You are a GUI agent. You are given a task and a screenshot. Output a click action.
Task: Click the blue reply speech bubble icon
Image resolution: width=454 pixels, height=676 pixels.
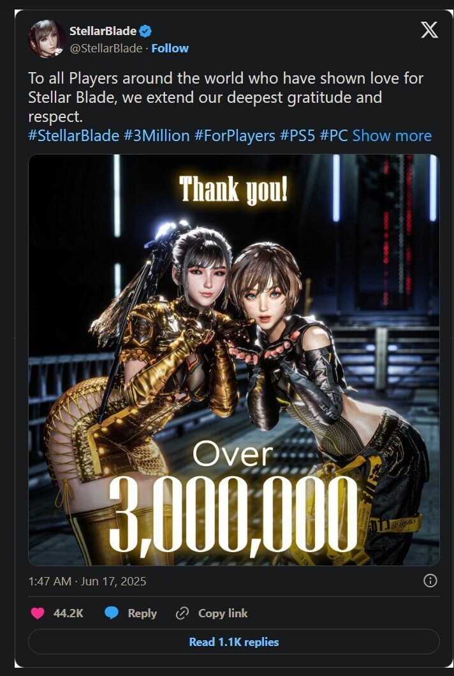coord(112,613)
